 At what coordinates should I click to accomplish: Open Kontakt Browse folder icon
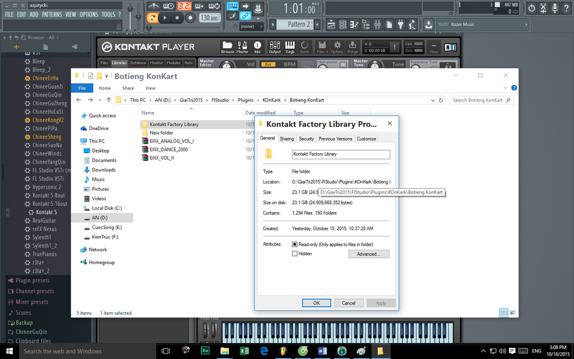[228, 47]
